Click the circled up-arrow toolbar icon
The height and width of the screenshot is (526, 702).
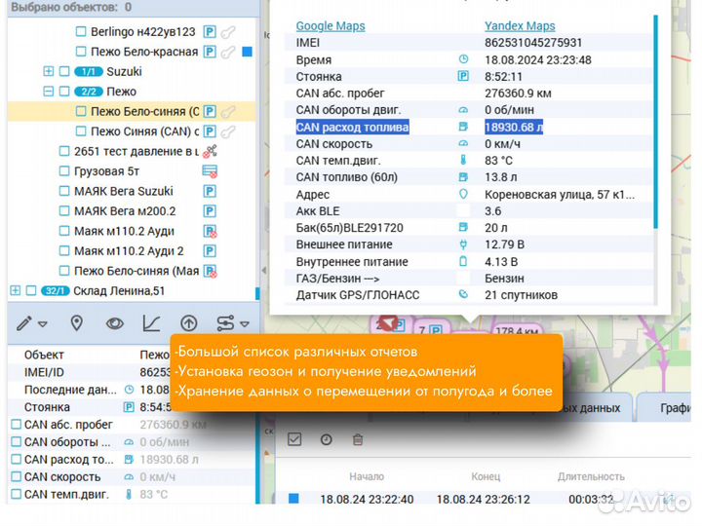[189, 323]
